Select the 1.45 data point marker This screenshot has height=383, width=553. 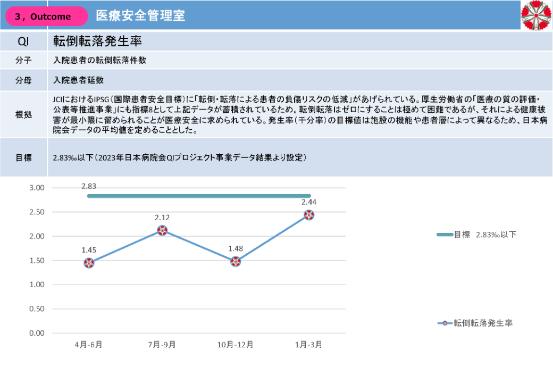click(x=89, y=263)
